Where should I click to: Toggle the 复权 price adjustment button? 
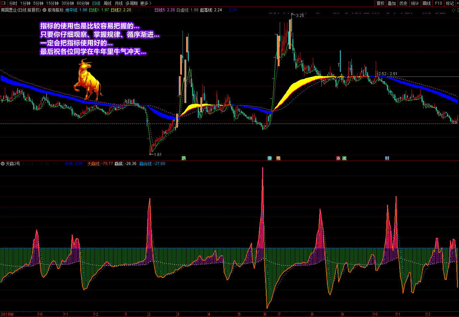pyautogui.click(x=380, y=3)
